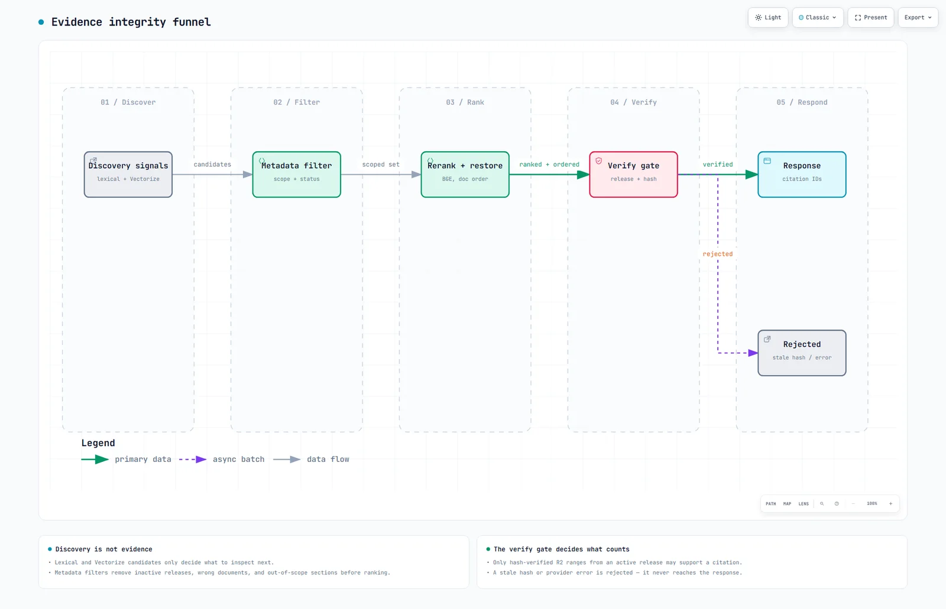The height and width of the screenshot is (609, 946).
Task: Switch on the PATH view mode
Action: (x=770, y=504)
